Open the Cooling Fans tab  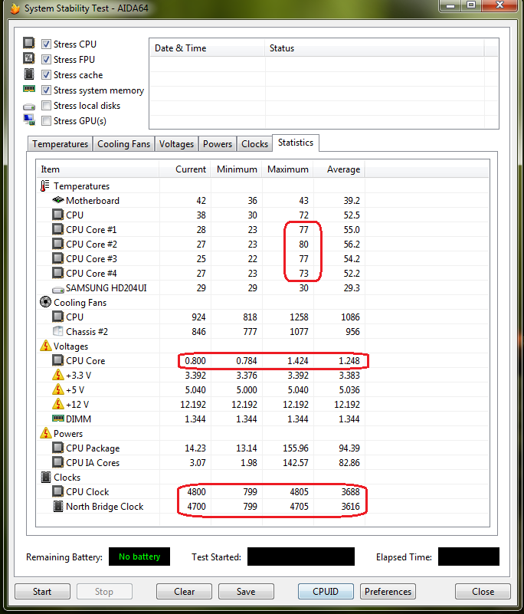coord(123,144)
